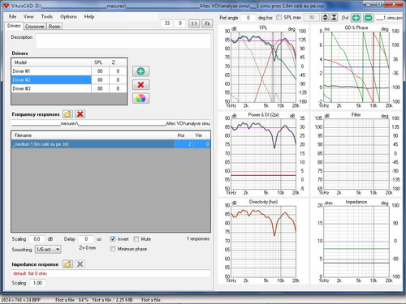Add a new driver with green plus
This screenshot has height=304, width=406.
tap(140, 71)
